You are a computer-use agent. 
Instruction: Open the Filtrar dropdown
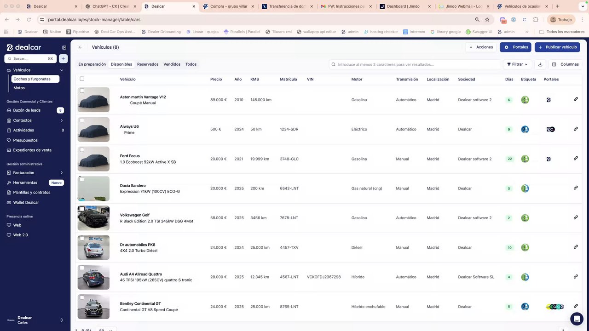tap(517, 64)
